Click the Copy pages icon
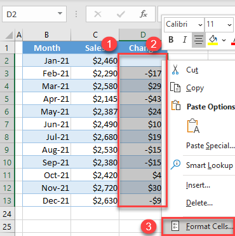Viewport: 235px width, 236px height. pos(175,88)
